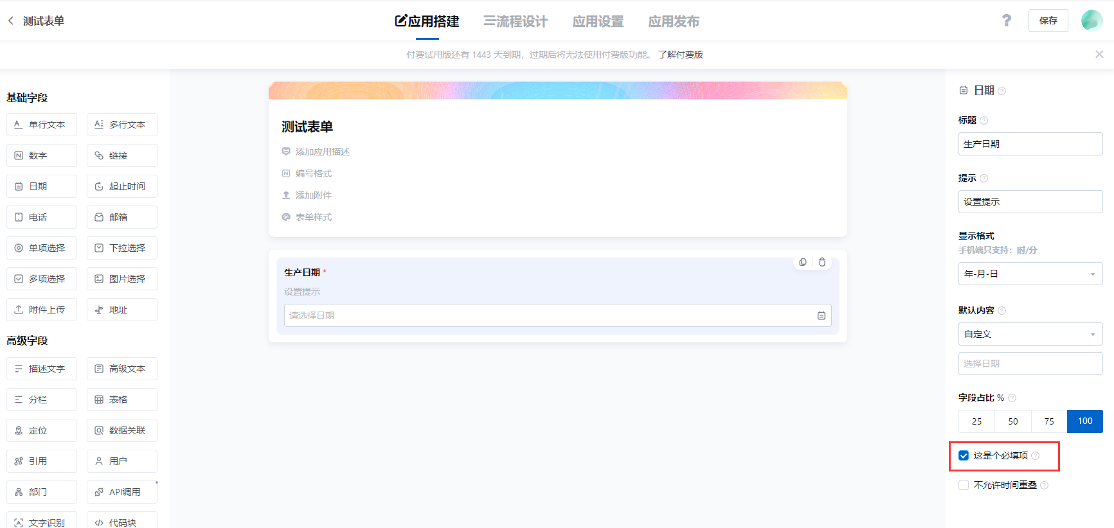Copy the 生产日期 field

803,262
